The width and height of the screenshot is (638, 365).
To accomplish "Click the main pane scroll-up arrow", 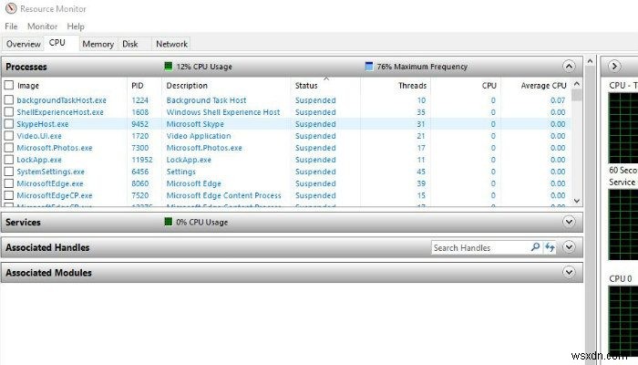I will pyautogui.click(x=590, y=61).
